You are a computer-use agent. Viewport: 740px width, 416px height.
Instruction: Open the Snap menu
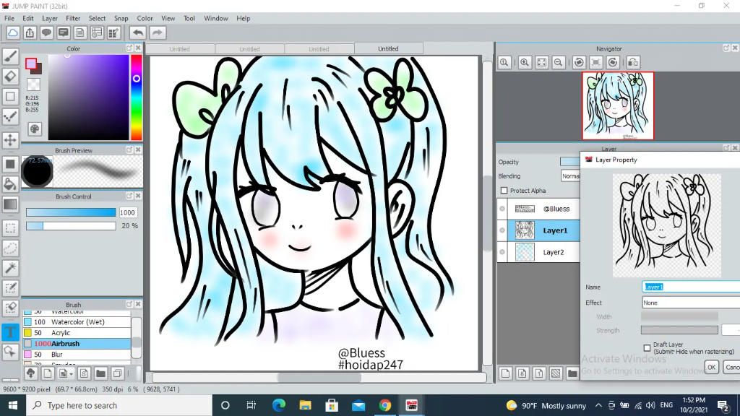pyautogui.click(x=121, y=18)
